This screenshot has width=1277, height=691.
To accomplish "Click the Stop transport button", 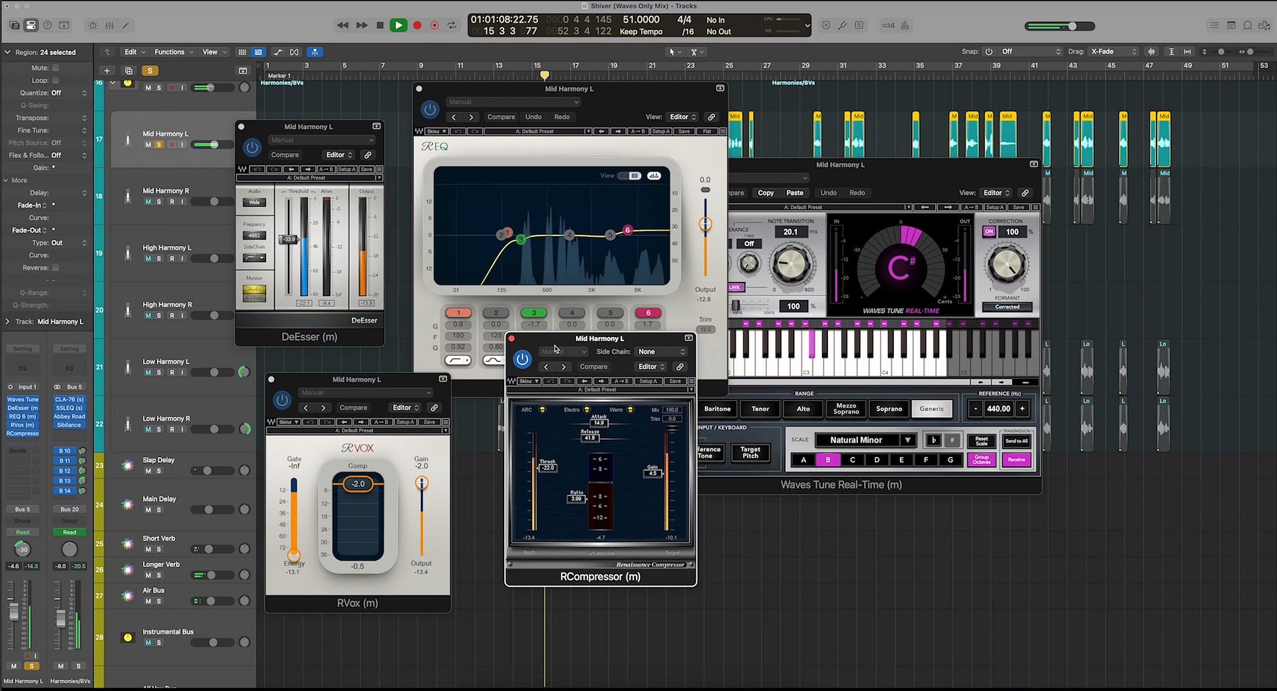I will [x=380, y=25].
